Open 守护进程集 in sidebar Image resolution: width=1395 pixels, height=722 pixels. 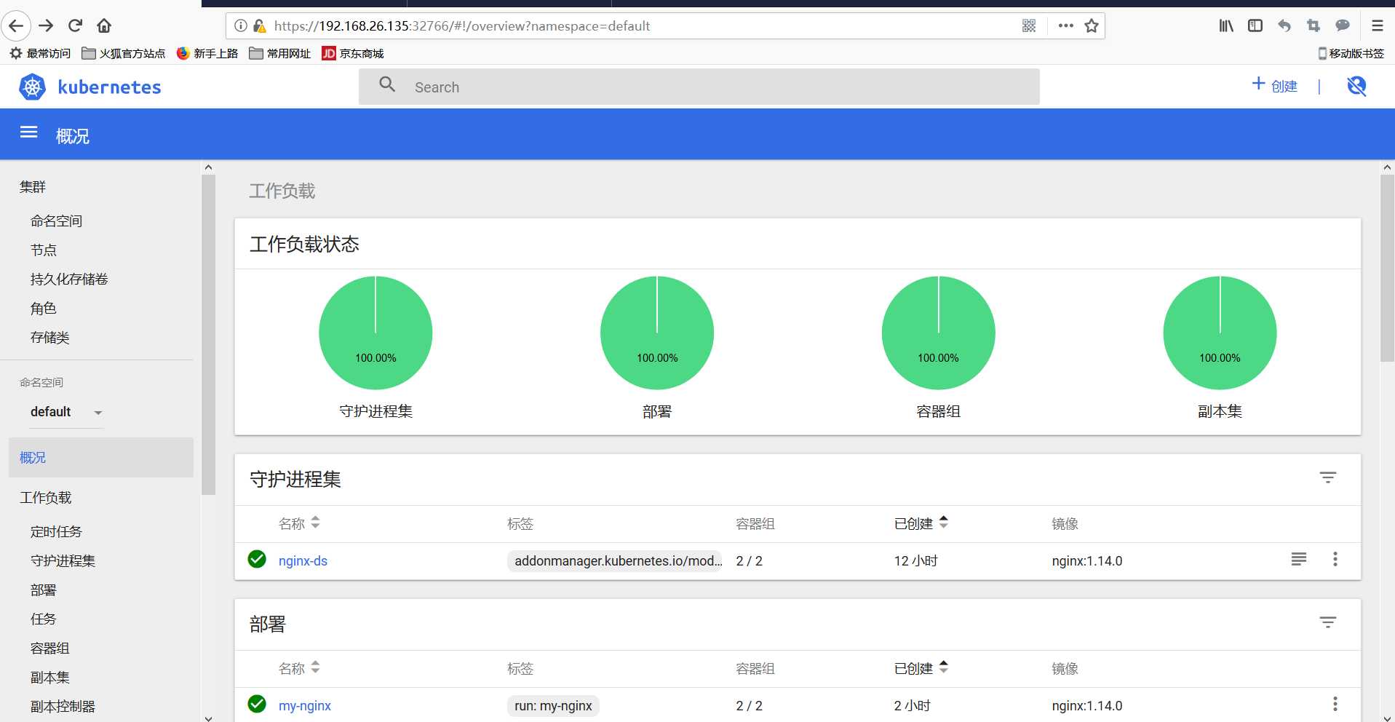pos(63,561)
